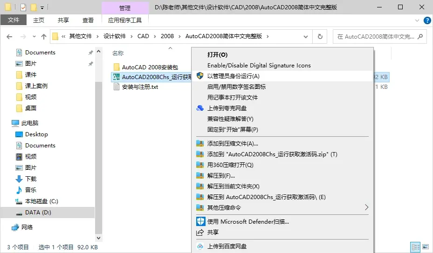This screenshot has height=253, width=433.
Task: Switch to the 查看 ribbon tab
Action: tap(88, 20)
